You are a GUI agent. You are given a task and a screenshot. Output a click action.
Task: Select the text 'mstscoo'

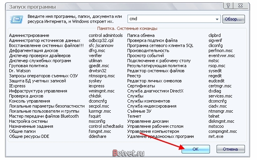click(x=216, y=126)
